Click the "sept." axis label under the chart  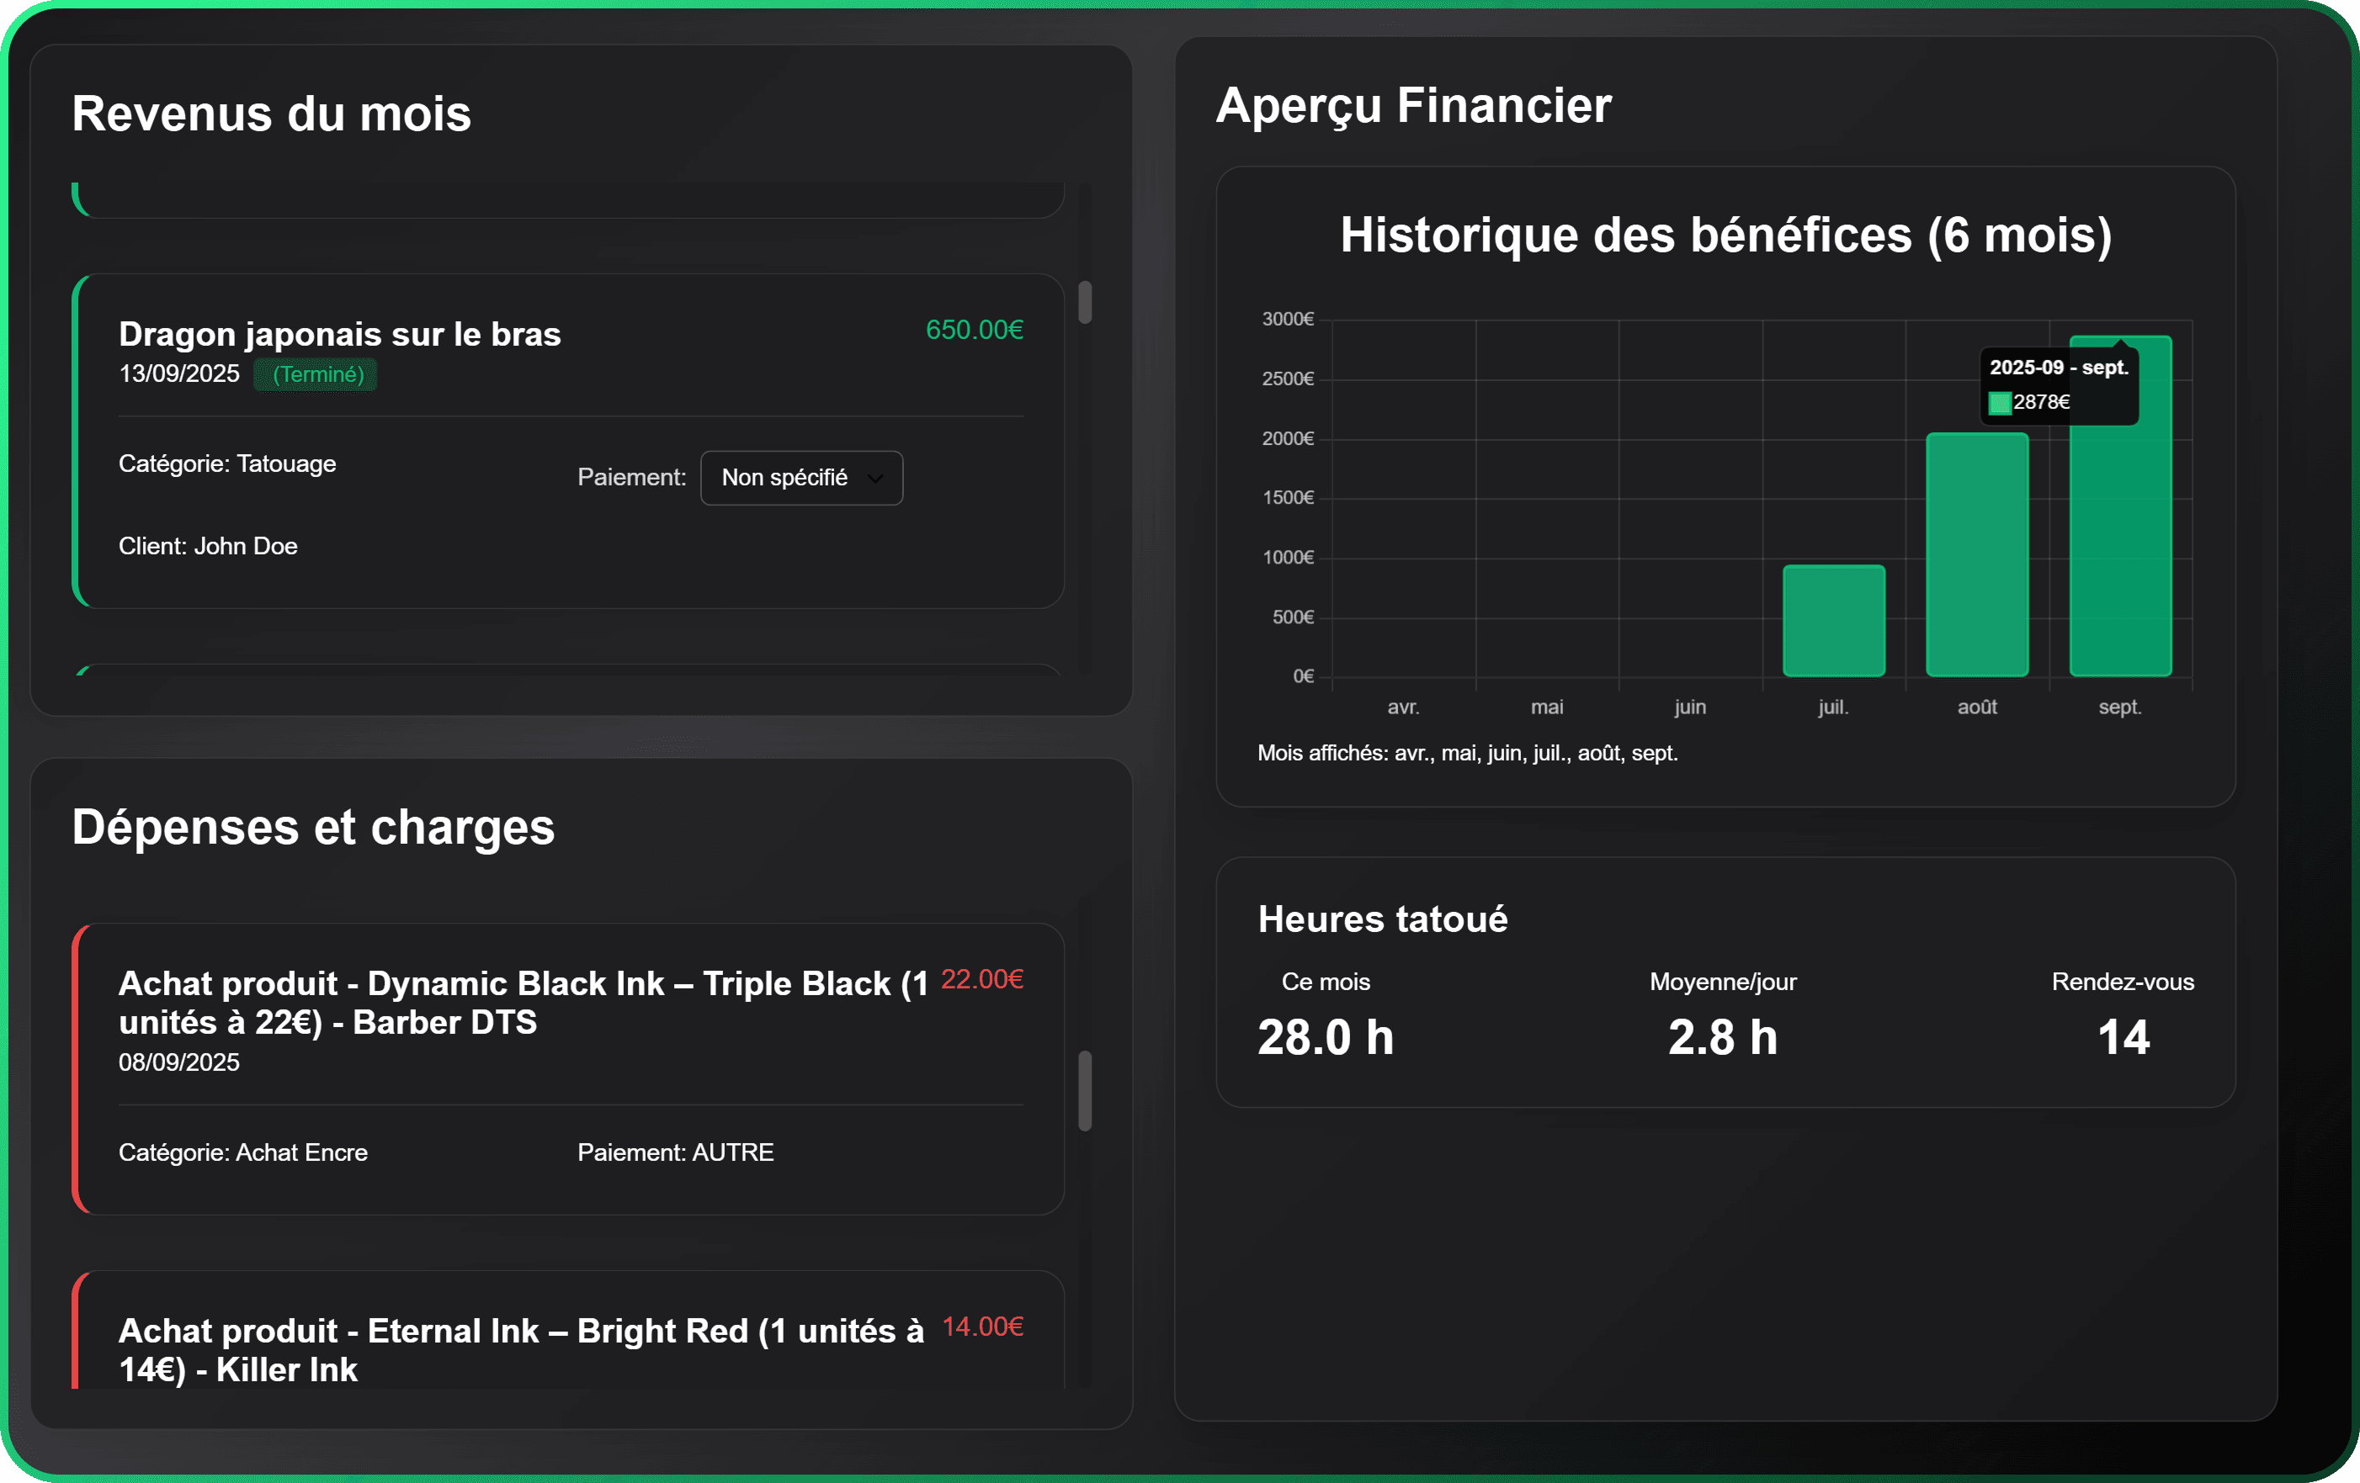tap(2119, 707)
